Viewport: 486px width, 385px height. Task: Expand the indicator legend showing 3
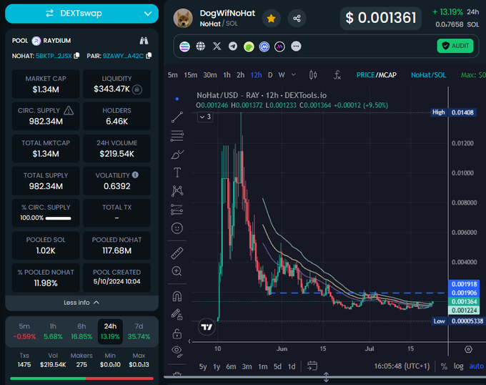205,117
